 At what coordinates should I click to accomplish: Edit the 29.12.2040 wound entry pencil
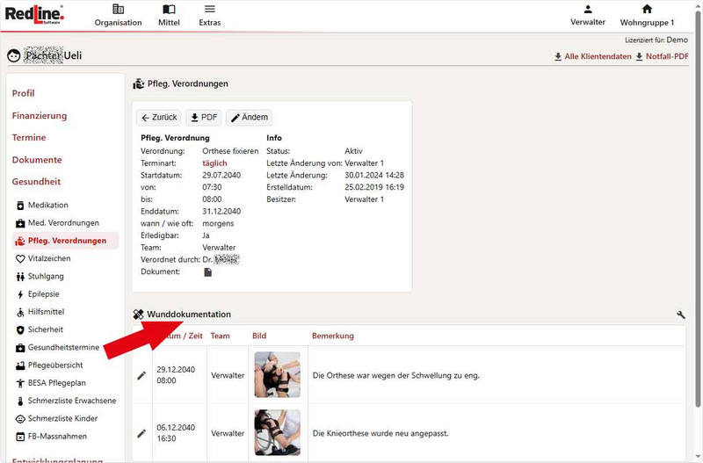coord(141,375)
